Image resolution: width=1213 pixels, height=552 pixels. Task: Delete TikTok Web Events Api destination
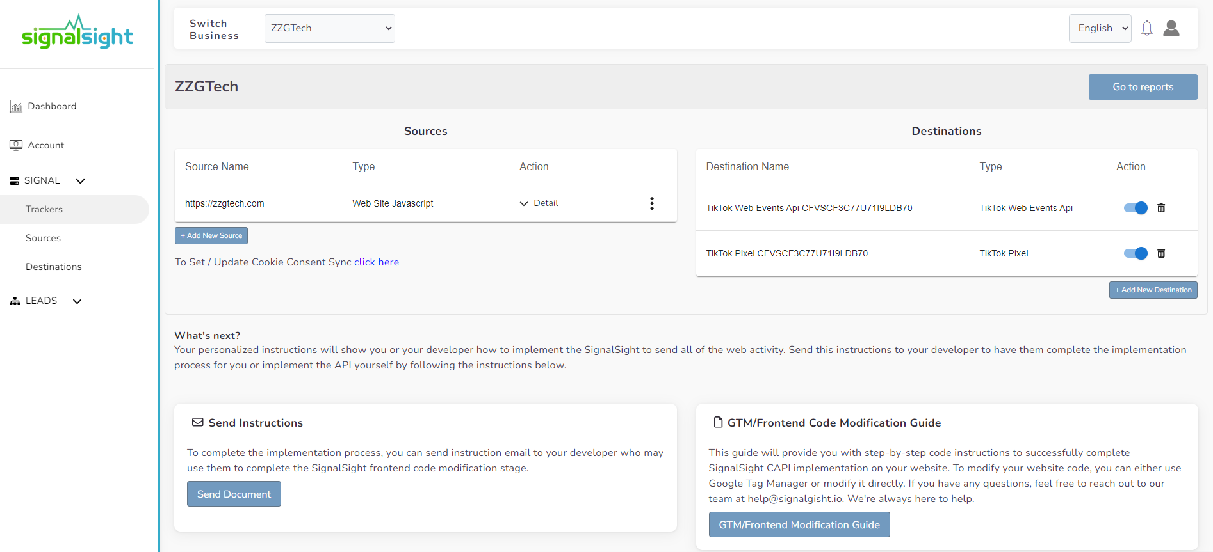pyautogui.click(x=1161, y=208)
